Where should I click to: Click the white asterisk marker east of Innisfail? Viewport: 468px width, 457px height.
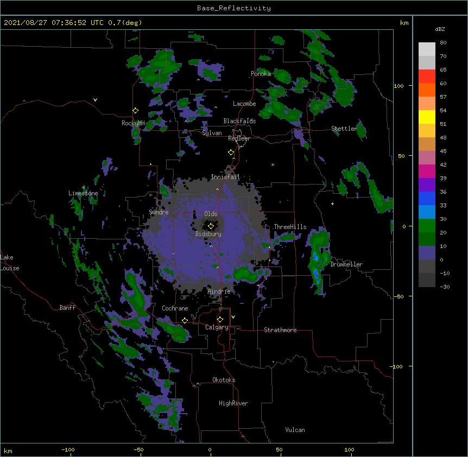pos(273,164)
